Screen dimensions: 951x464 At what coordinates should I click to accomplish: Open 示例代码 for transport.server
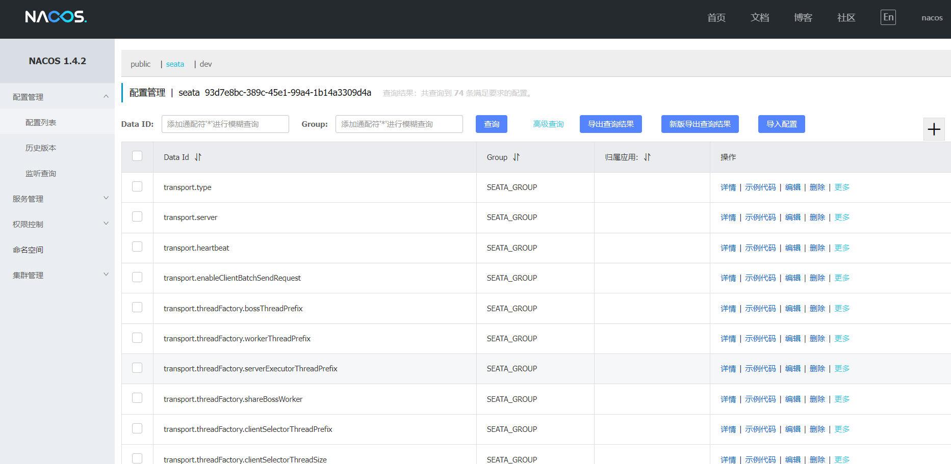pos(760,217)
